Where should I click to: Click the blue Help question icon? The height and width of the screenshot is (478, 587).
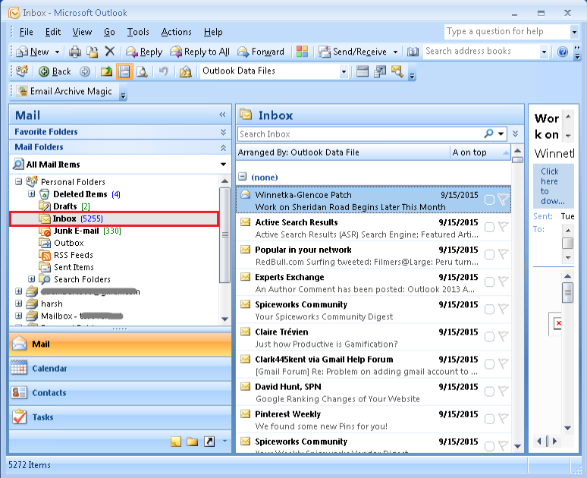click(x=563, y=52)
